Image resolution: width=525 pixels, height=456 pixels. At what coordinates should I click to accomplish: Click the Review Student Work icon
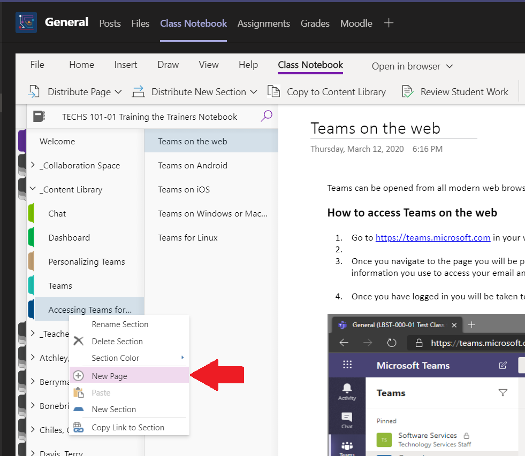click(407, 91)
